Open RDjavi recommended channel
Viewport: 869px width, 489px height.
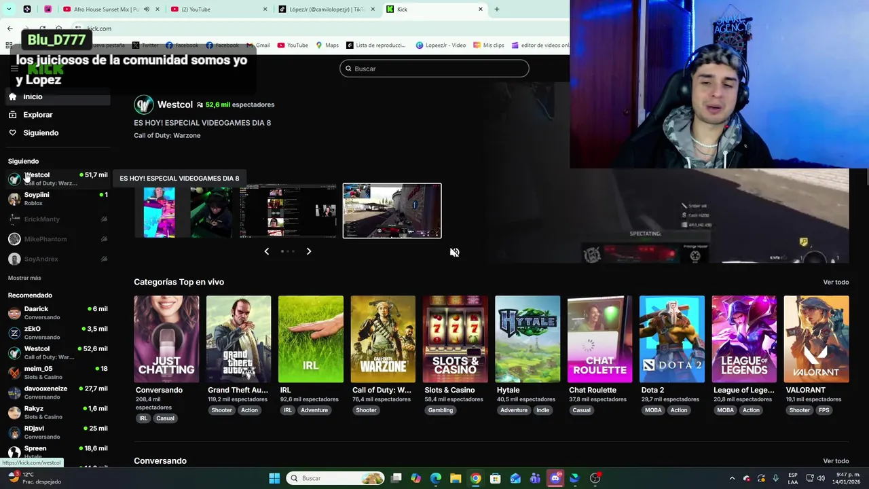(x=58, y=432)
